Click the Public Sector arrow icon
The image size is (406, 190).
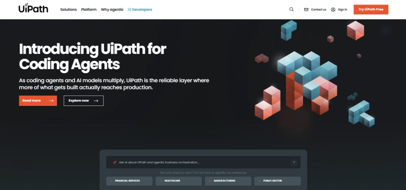pos(259,181)
